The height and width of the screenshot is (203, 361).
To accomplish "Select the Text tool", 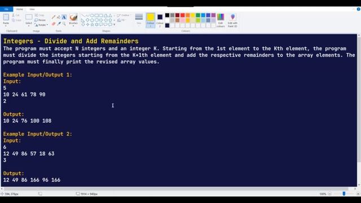I will [64, 17].
